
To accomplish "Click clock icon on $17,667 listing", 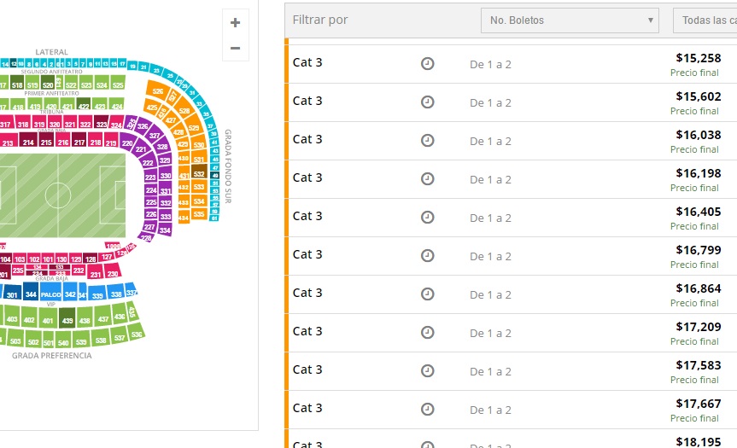I will tap(427, 409).
